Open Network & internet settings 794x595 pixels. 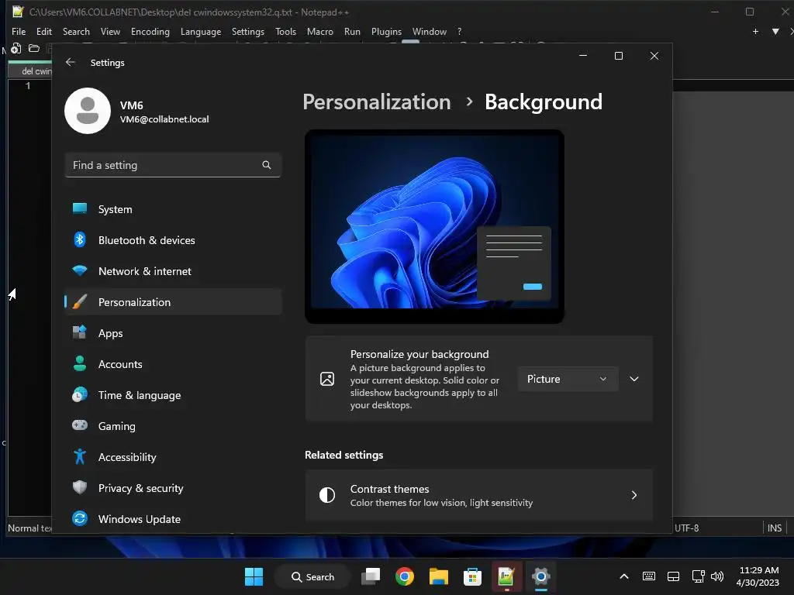pos(173,271)
